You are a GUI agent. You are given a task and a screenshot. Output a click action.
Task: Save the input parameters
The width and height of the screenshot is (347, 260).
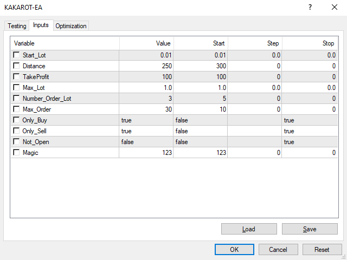click(x=310, y=229)
